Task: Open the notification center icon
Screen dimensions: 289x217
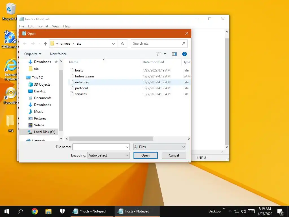Action: coord(280,211)
